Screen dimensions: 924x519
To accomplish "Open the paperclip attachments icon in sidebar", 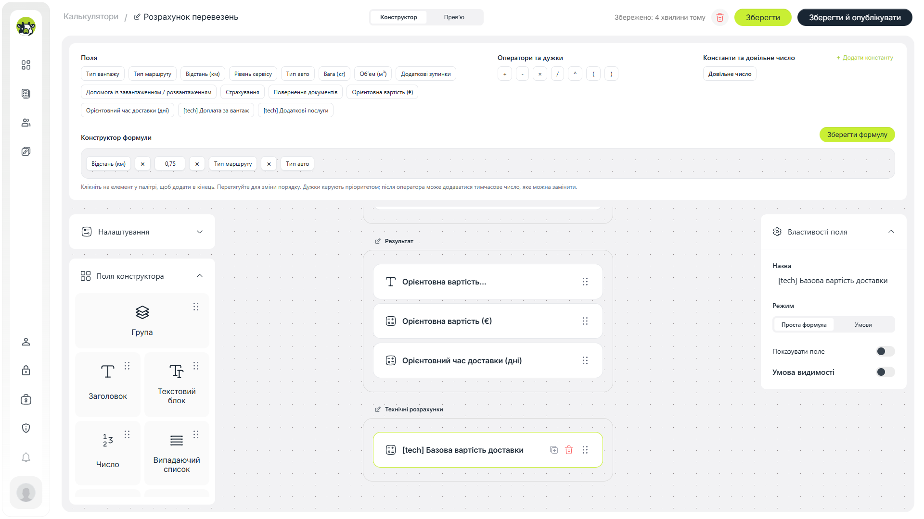I will coord(26,151).
